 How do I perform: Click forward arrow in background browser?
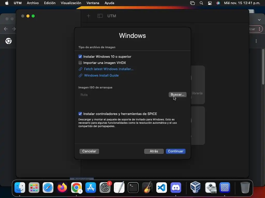pyautogui.click(x=14, y=29)
